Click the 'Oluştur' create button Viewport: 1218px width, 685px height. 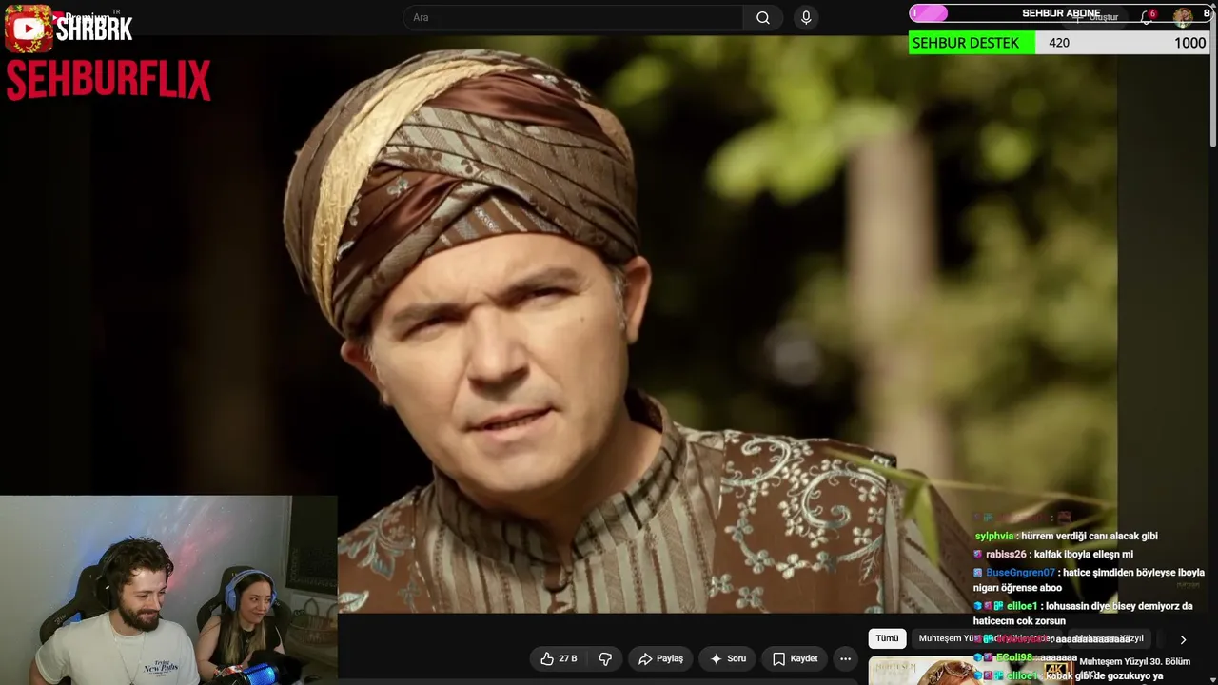[x=1096, y=17]
